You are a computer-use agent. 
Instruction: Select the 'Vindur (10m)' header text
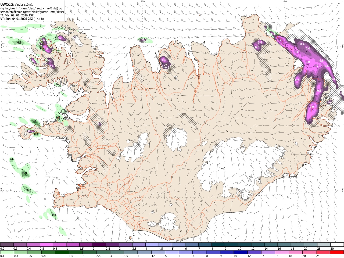tap(23, 4)
